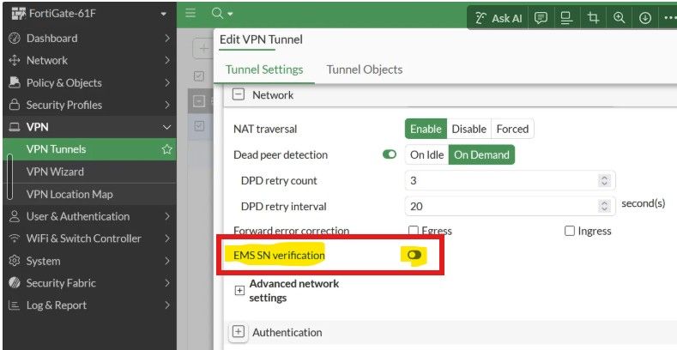Expand the Policy & Objects chevron
Viewport: 677px width, 350px height.
point(167,82)
